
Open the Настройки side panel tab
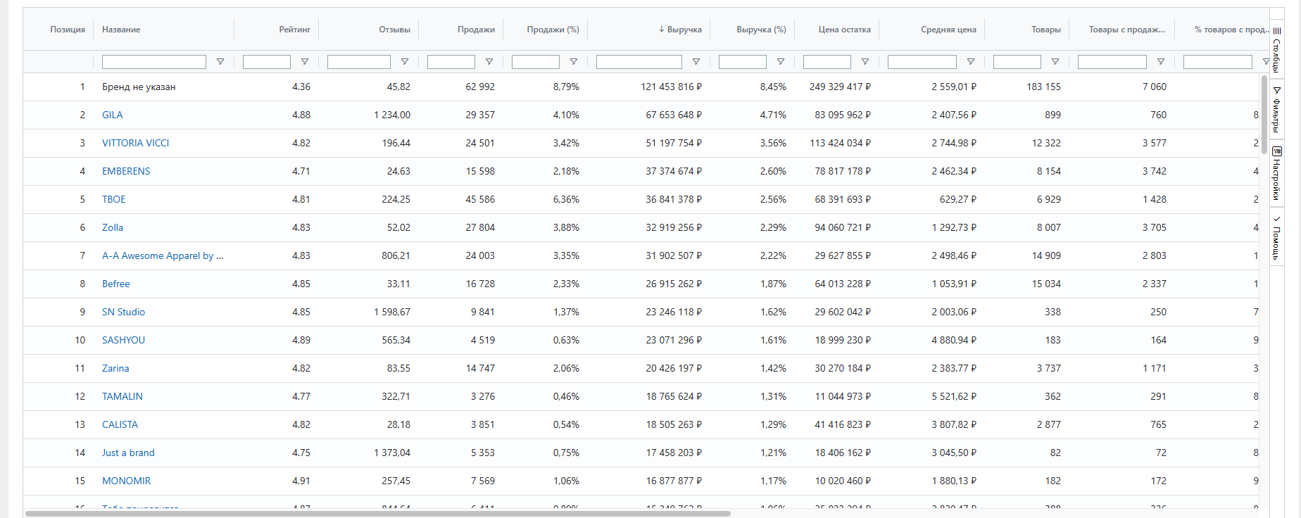coord(1276,173)
